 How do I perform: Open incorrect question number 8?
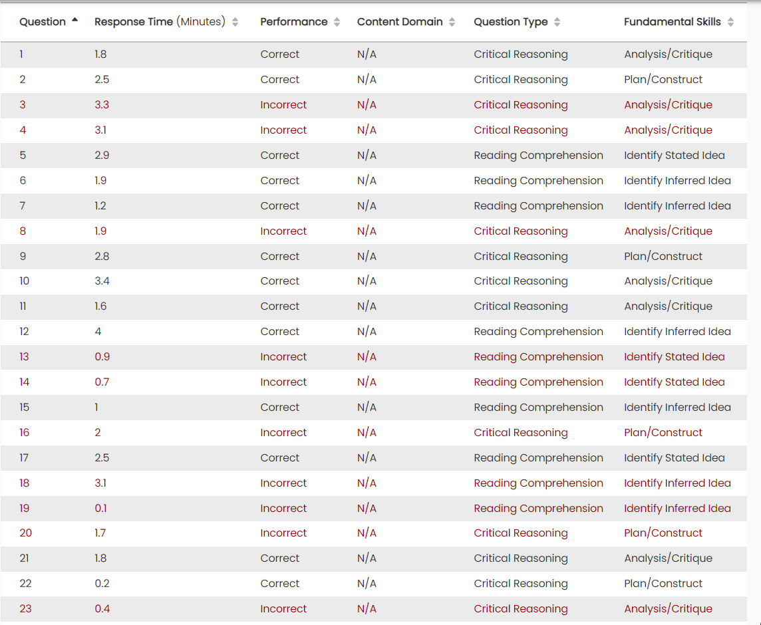(23, 231)
